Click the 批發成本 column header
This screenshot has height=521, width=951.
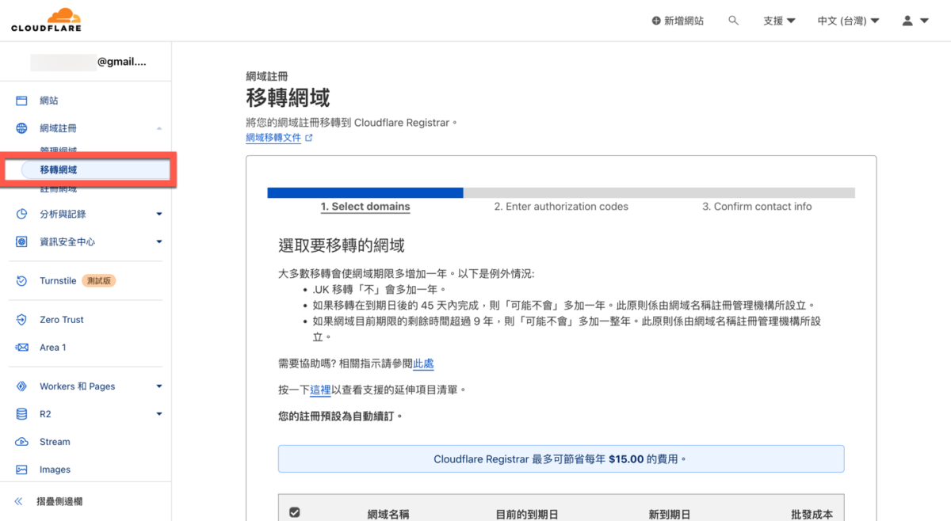tap(812, 514)
